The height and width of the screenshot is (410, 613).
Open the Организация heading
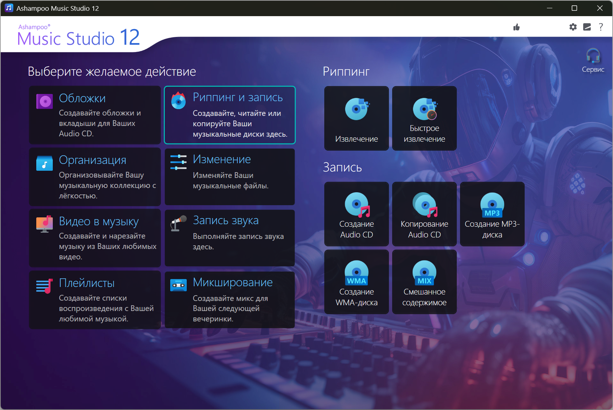pyautogui.click(x=93, y=160)
